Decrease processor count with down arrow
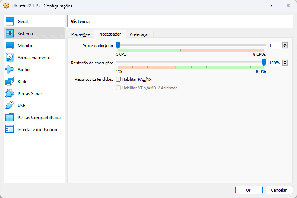The width and height of the screenshot is (297, 198). 285,47
